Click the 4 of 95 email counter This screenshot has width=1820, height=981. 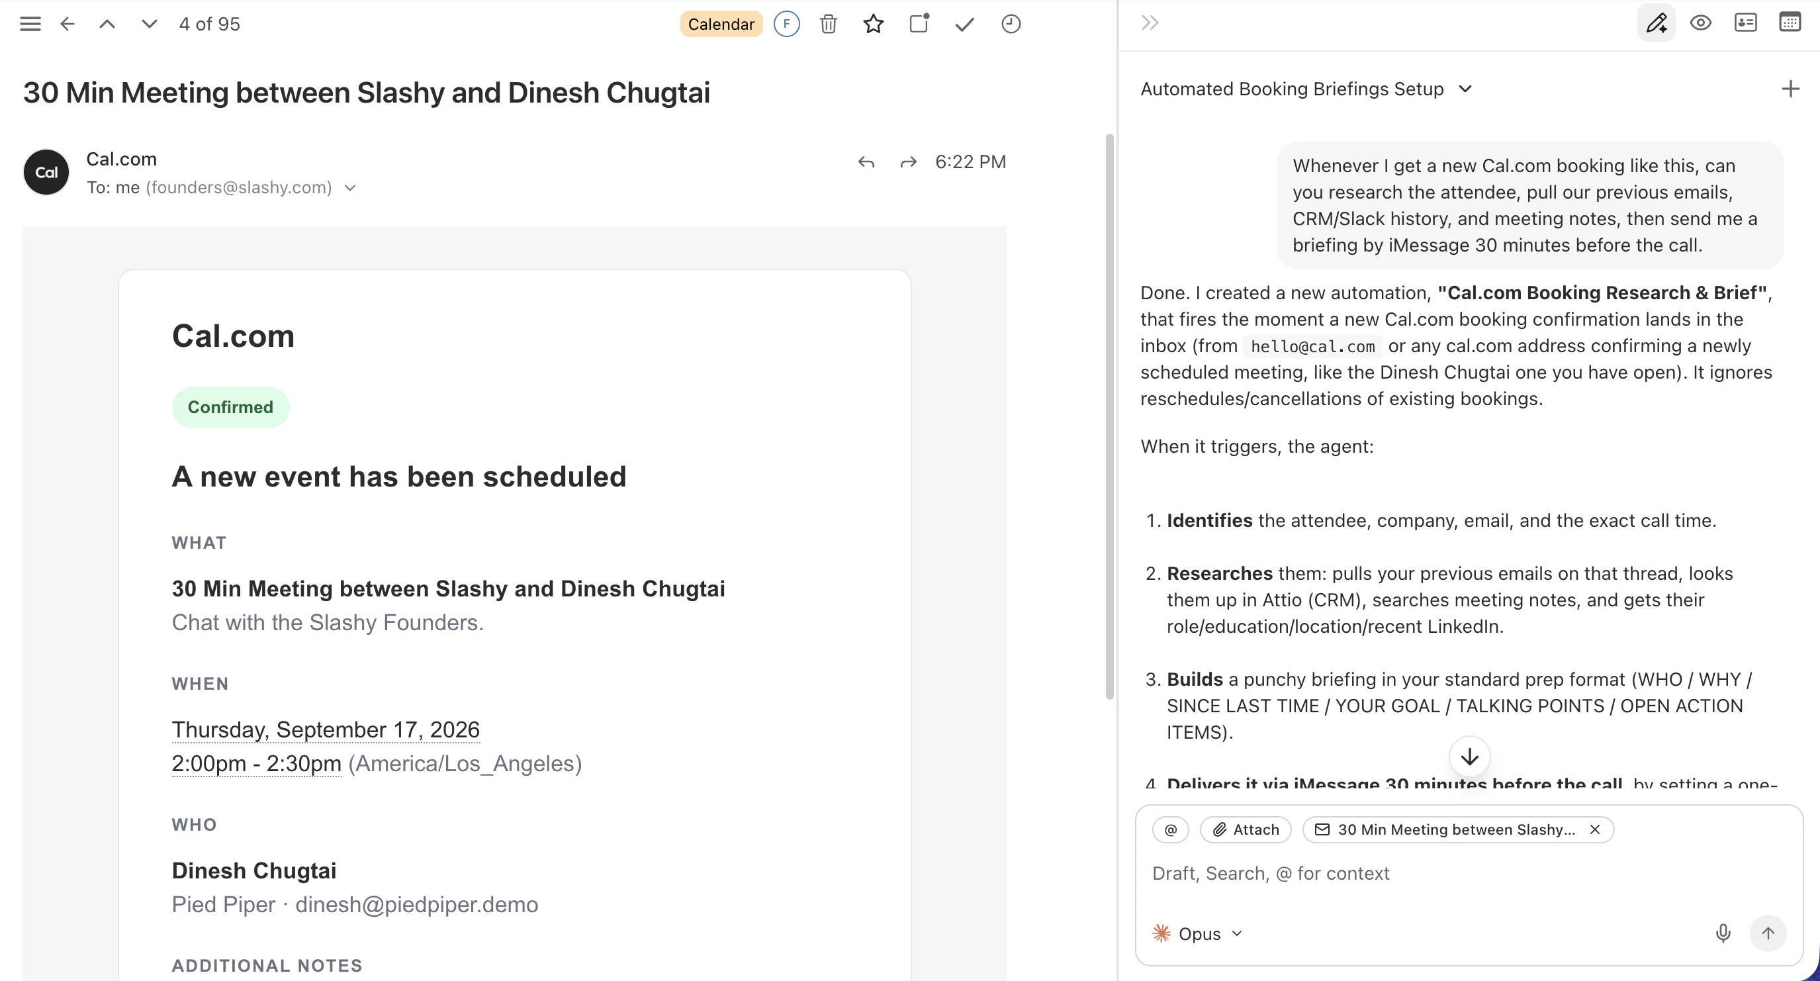210,24
